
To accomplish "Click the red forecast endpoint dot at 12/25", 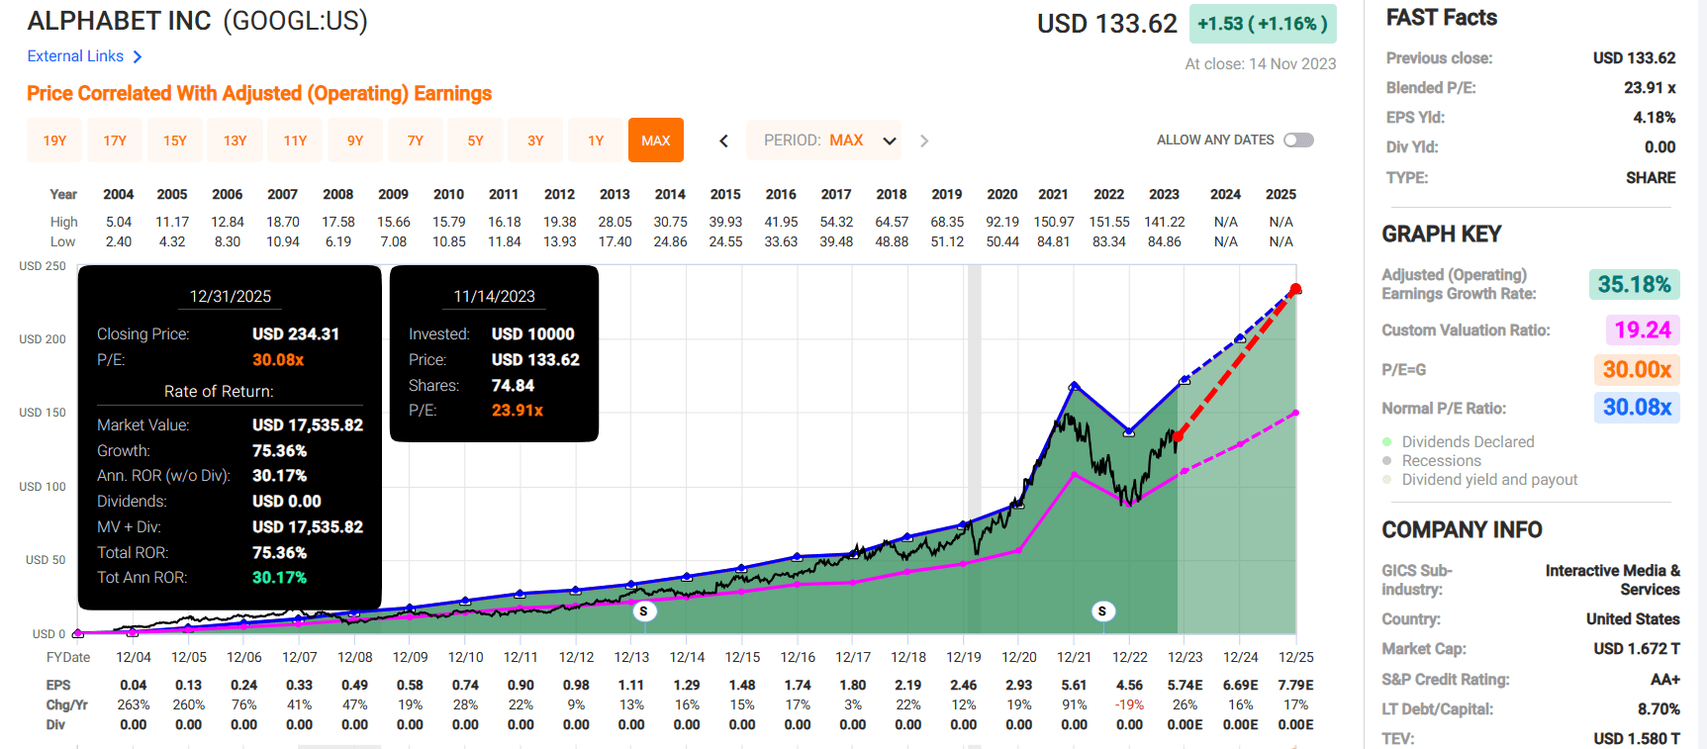I will pyautogui.click(x=1295, y=290).
